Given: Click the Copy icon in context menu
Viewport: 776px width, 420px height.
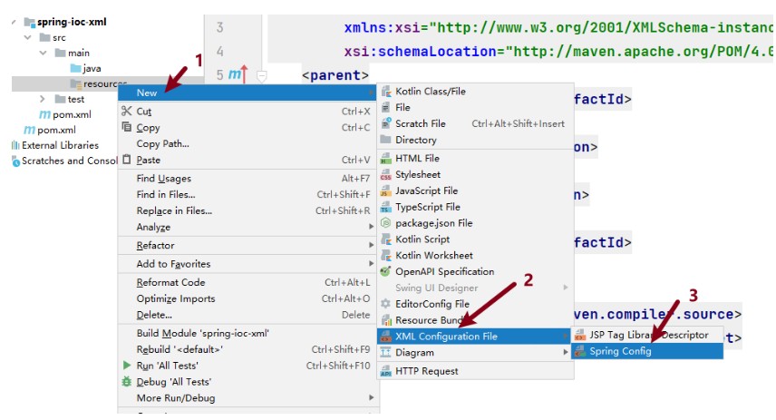Looking at the screenshot, I should 127,127.
